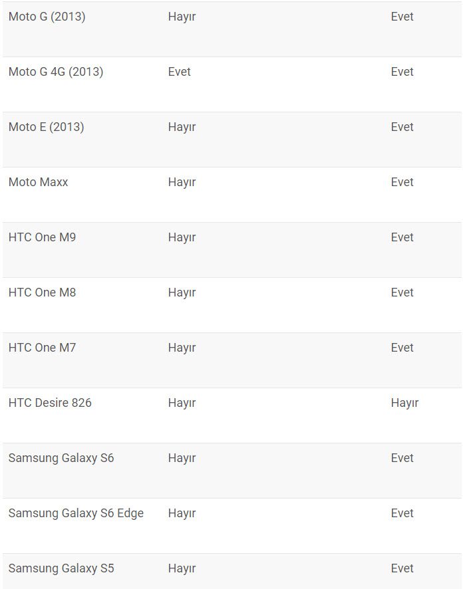Image resolution: width=467 pixels, height=589 pixels.
Task: Select the HTC One M8 cell
Action: point(42,293)
